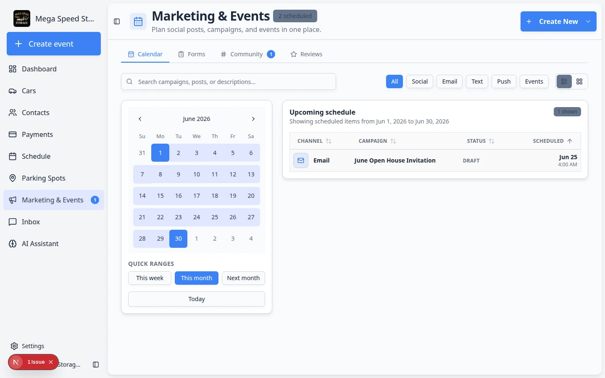Screen dimensions: 605x378
Task: Select This week quick range
Action: 150,278
